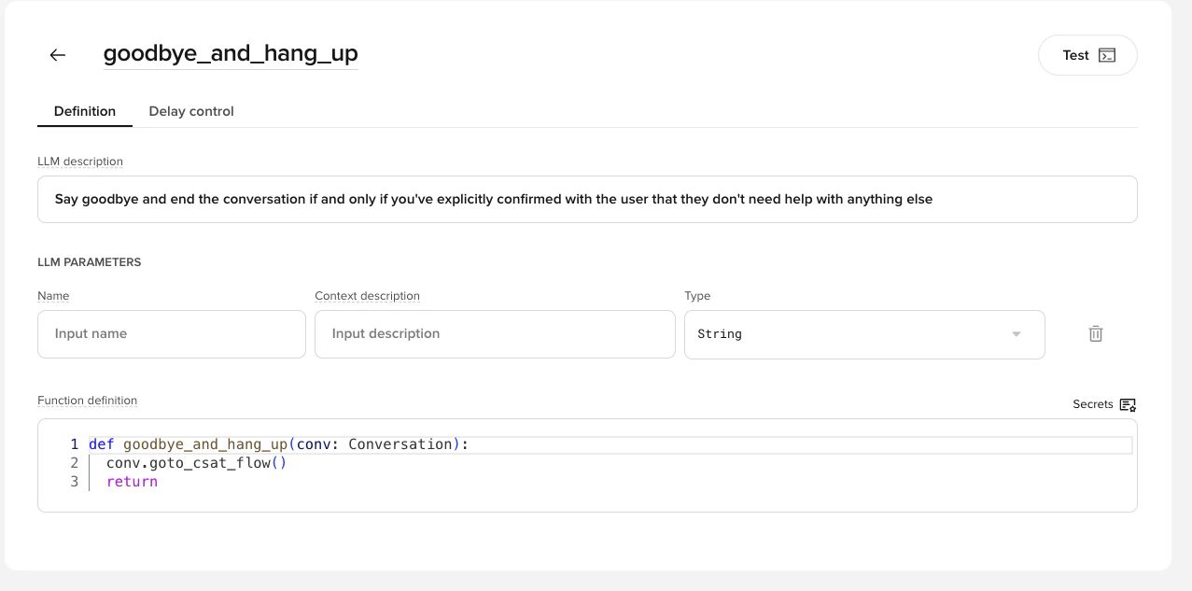
Task: Click the goodbye_and_hang_up title to rename it
Action: pyautogui.click(x=231, y=53)
